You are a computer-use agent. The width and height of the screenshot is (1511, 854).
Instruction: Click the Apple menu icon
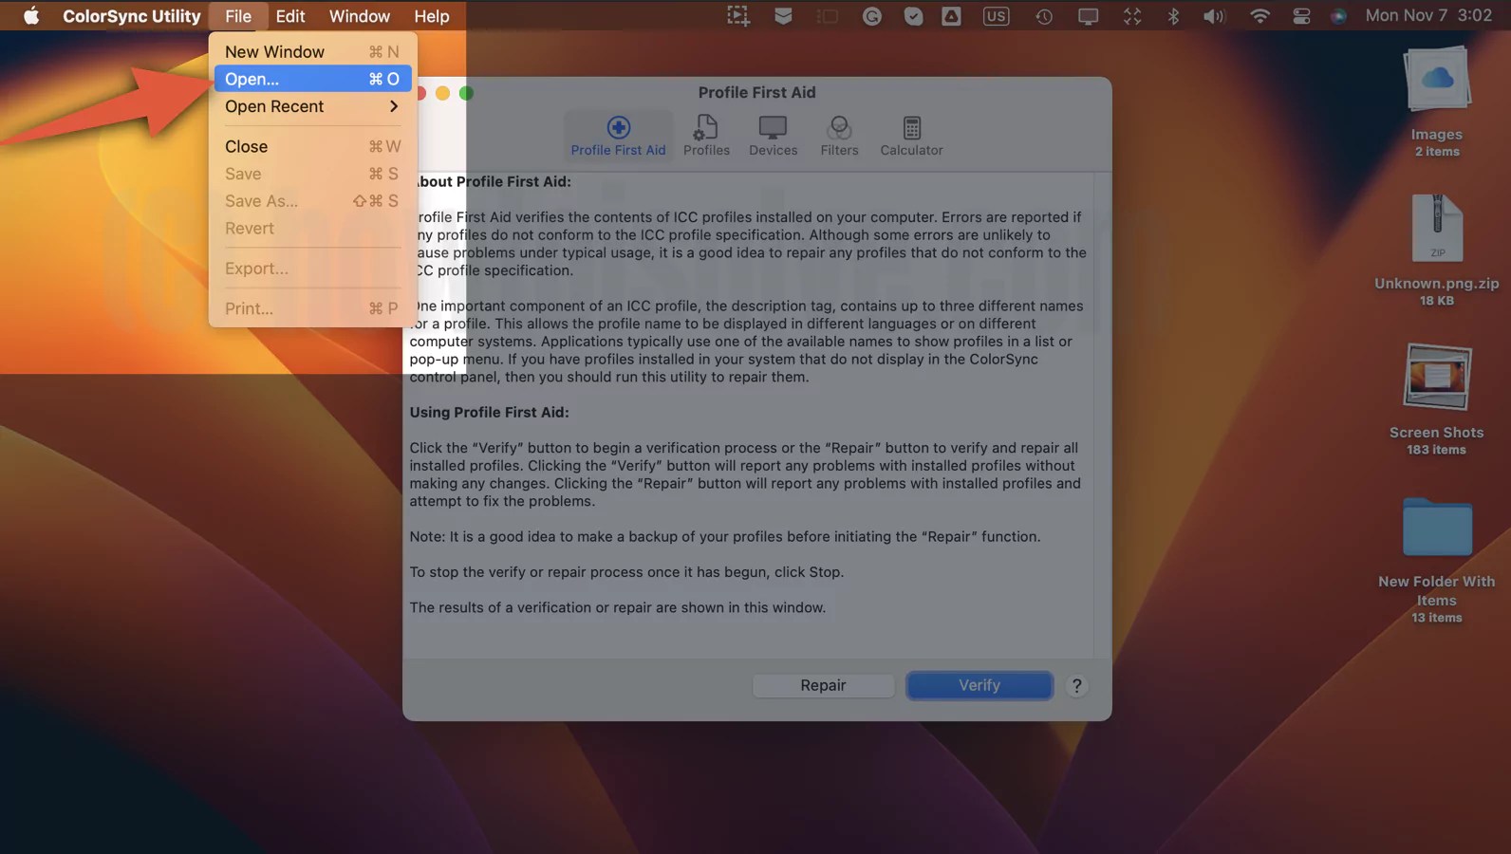click(30, 15)
